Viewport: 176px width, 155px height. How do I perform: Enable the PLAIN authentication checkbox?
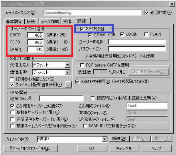146,34
